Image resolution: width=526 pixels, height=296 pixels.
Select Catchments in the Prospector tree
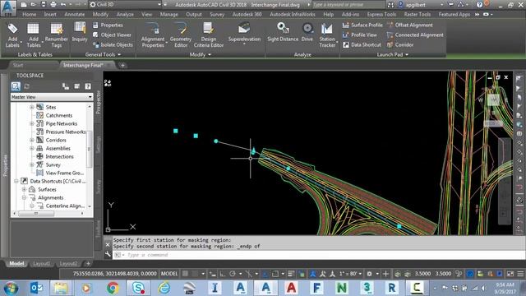[x=58, y=115]
